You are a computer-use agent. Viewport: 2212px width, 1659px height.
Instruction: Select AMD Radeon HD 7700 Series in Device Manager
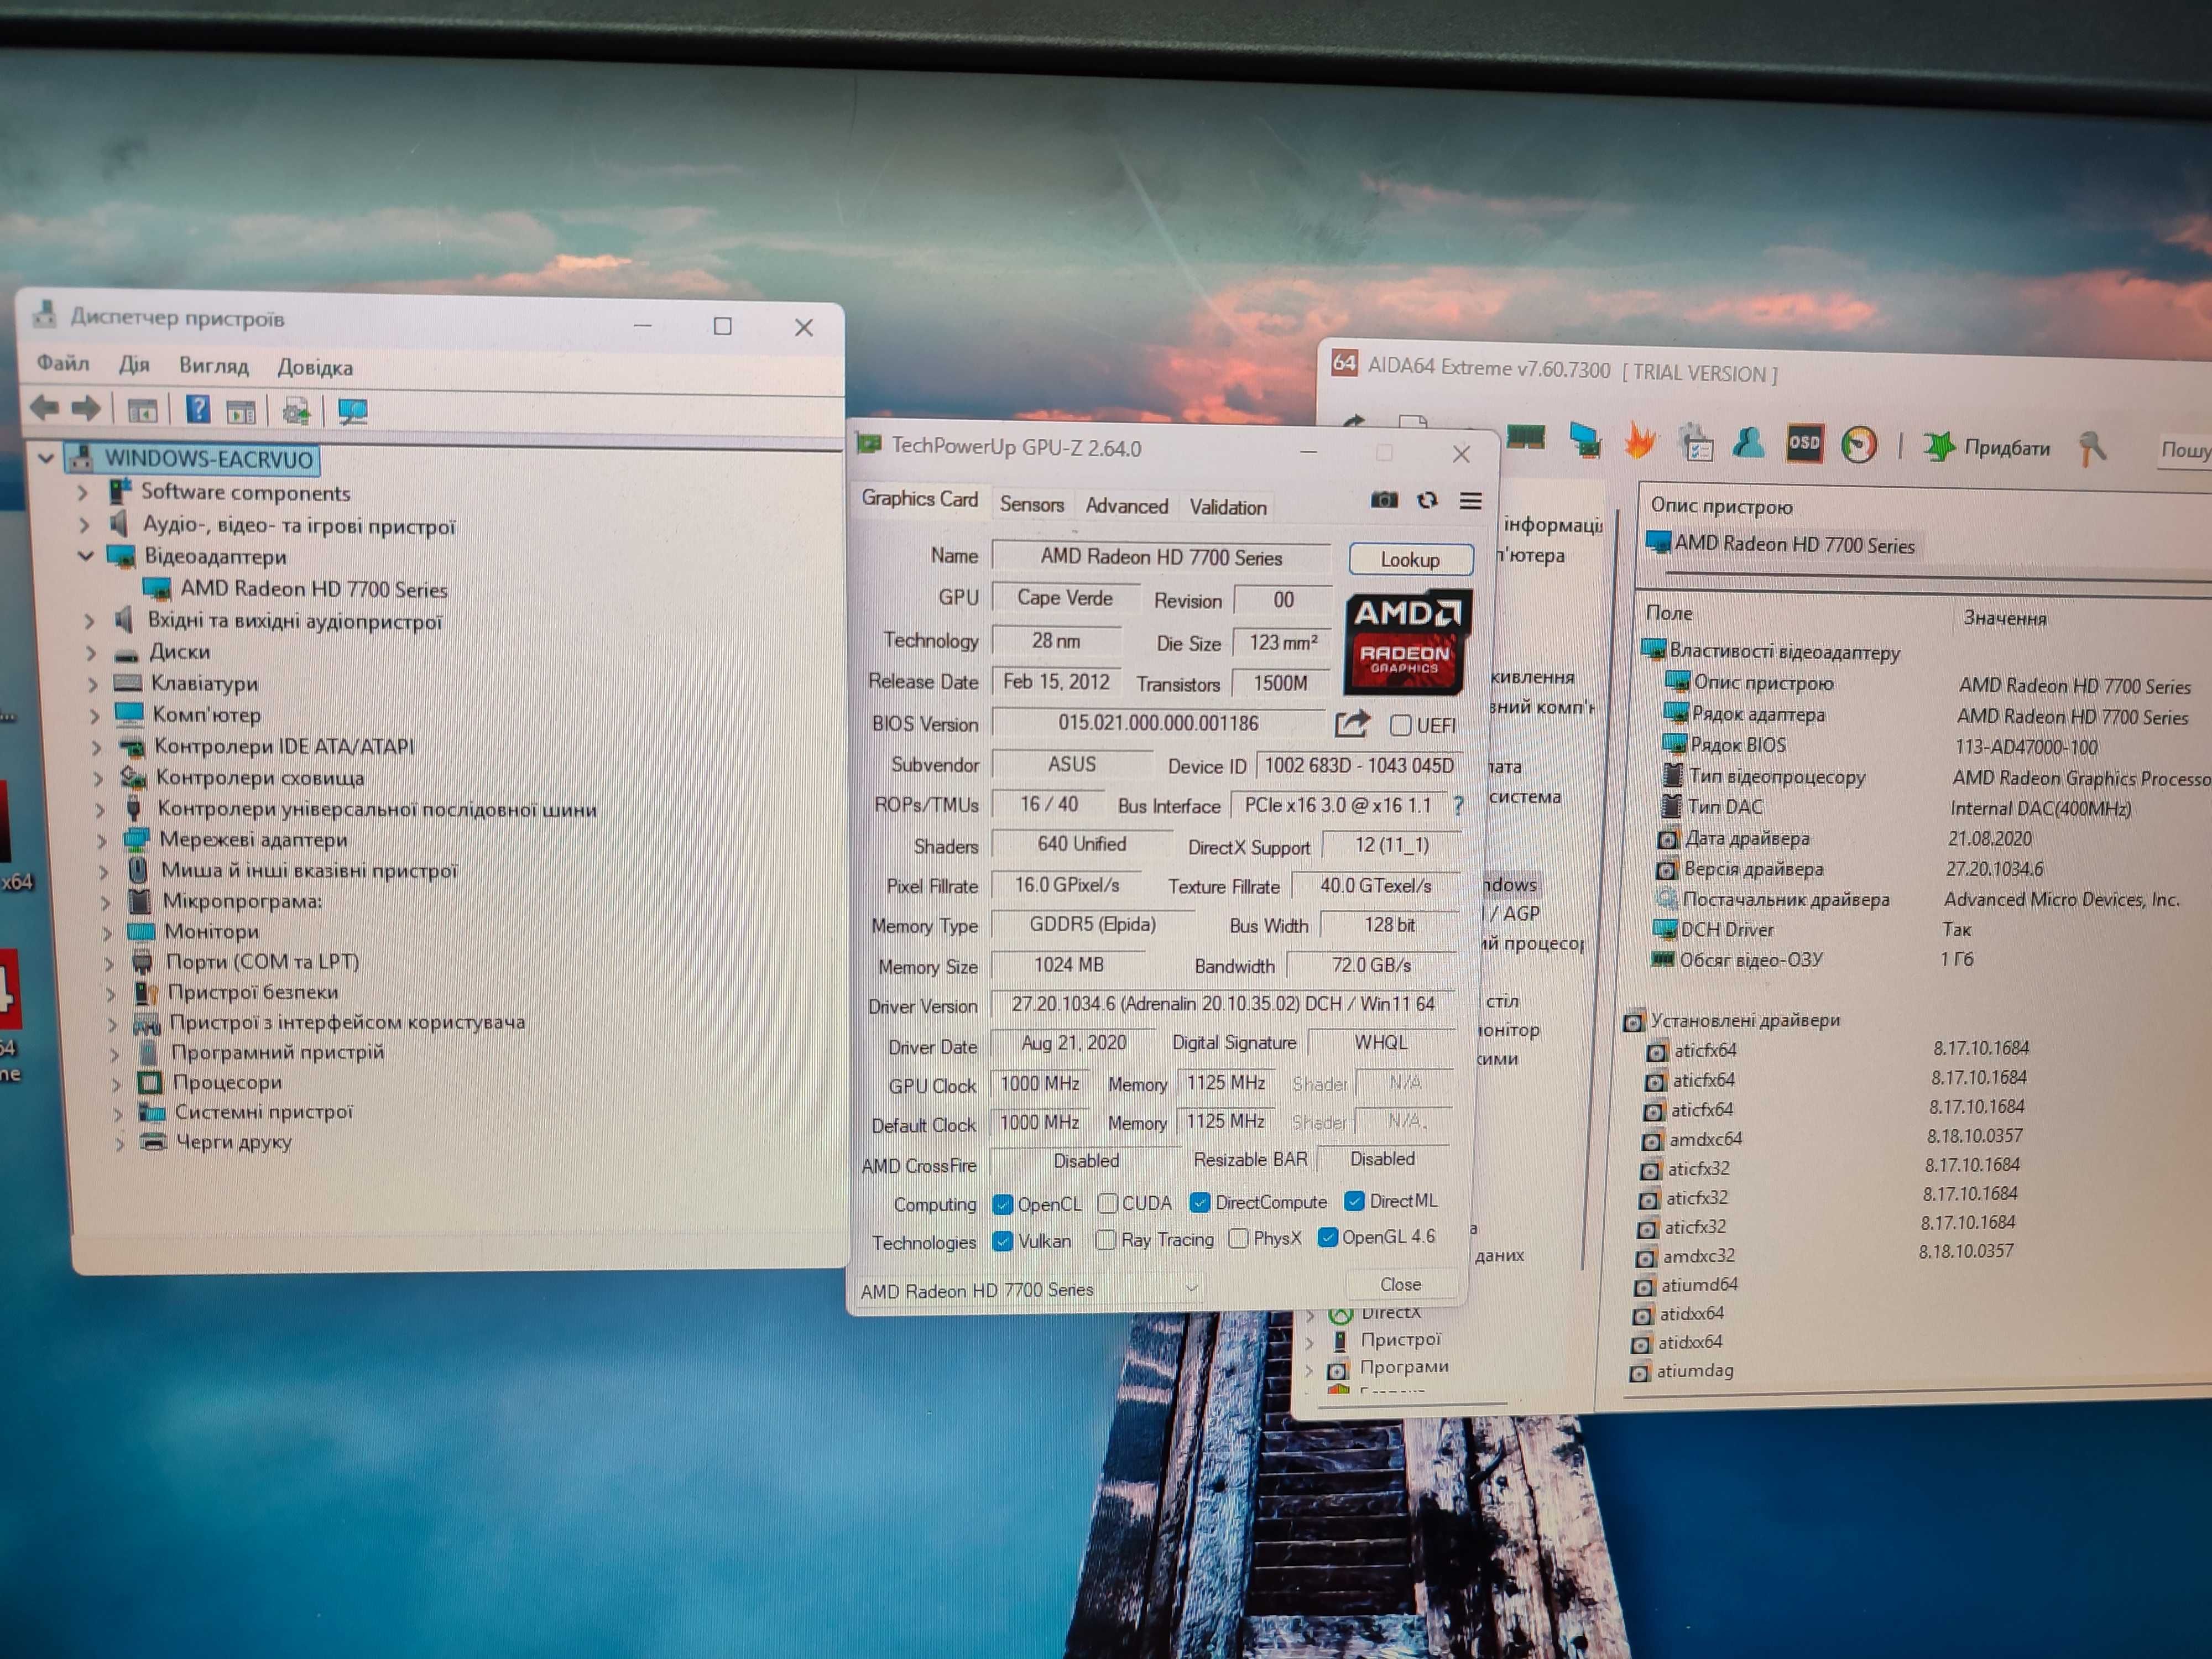pyautogui.click(x=313, y=589)
